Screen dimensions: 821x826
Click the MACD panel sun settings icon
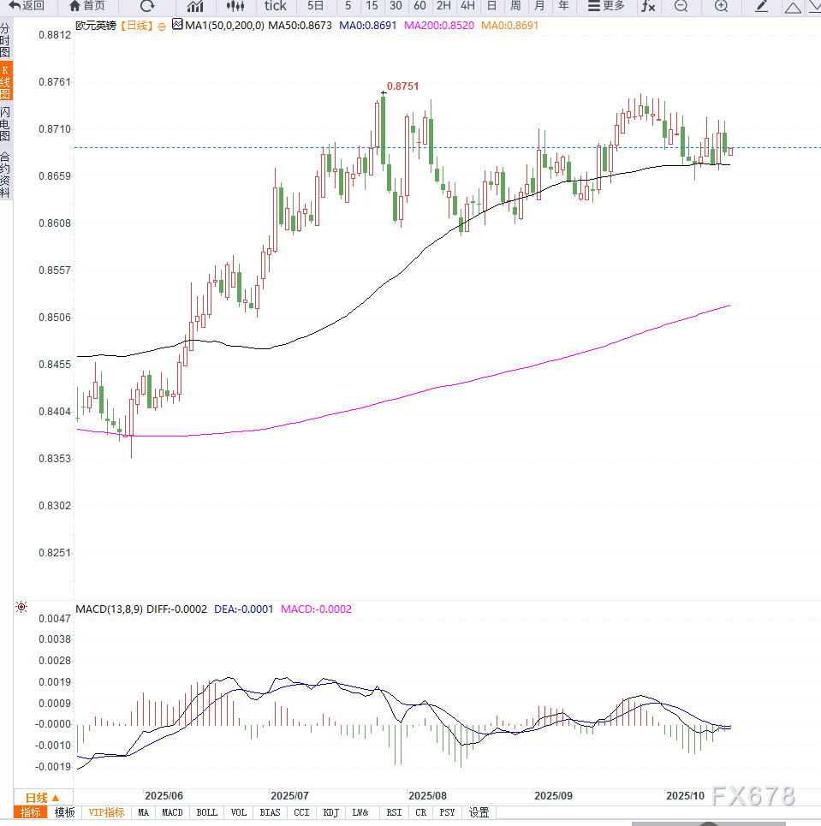click(21, 608)
